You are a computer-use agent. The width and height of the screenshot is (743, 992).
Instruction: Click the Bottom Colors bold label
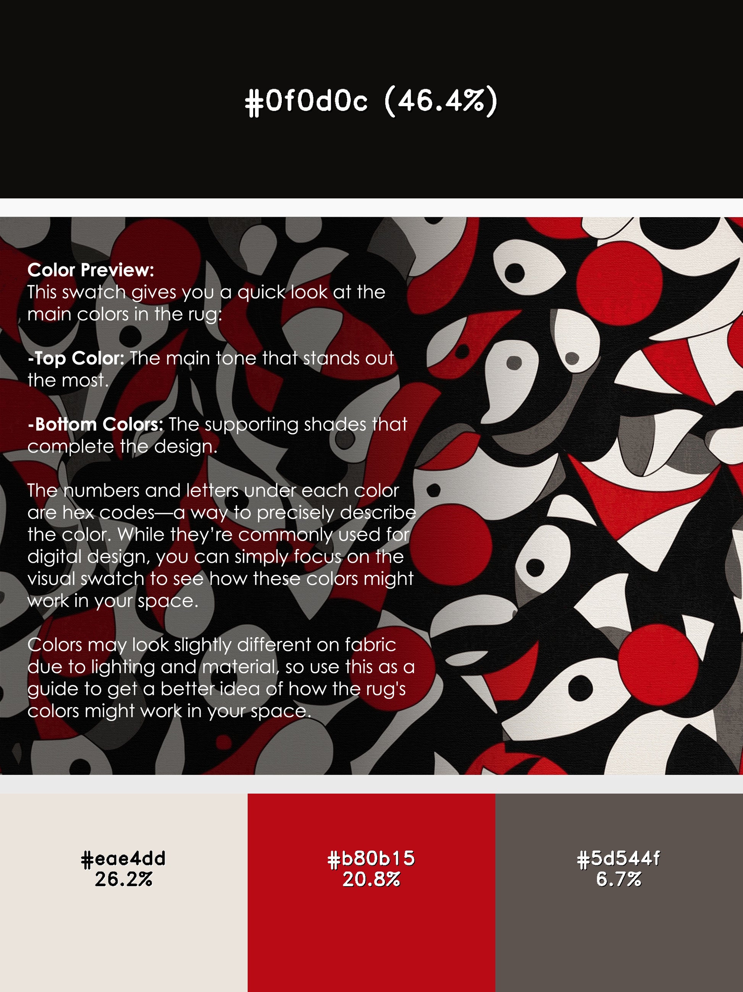95,424
